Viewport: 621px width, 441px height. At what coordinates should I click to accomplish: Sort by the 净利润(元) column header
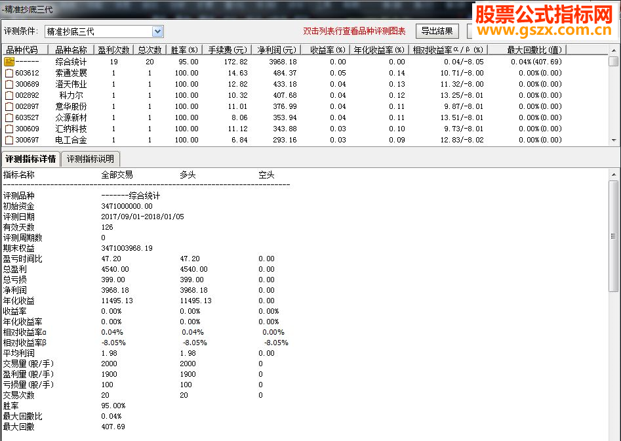[276, 50]
